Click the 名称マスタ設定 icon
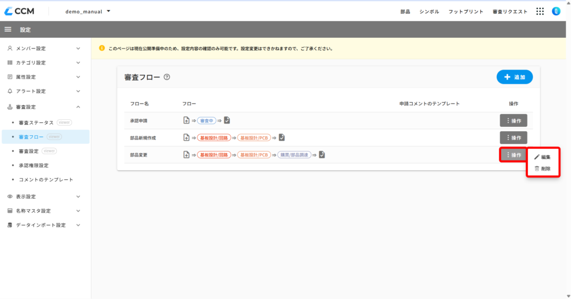 point(10,210)
